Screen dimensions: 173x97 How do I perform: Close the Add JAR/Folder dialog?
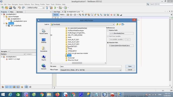[x=134, y=20]
